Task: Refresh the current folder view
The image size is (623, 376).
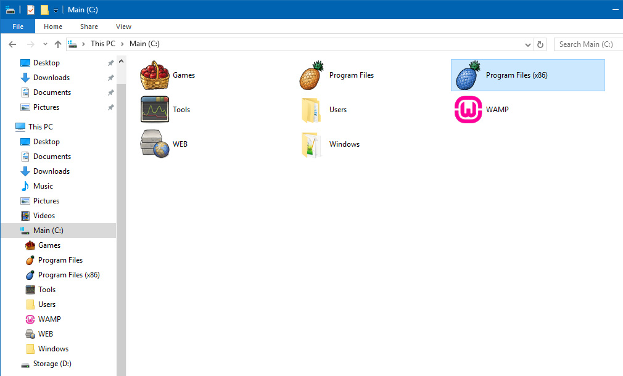Action: click(x=540, y=44)
